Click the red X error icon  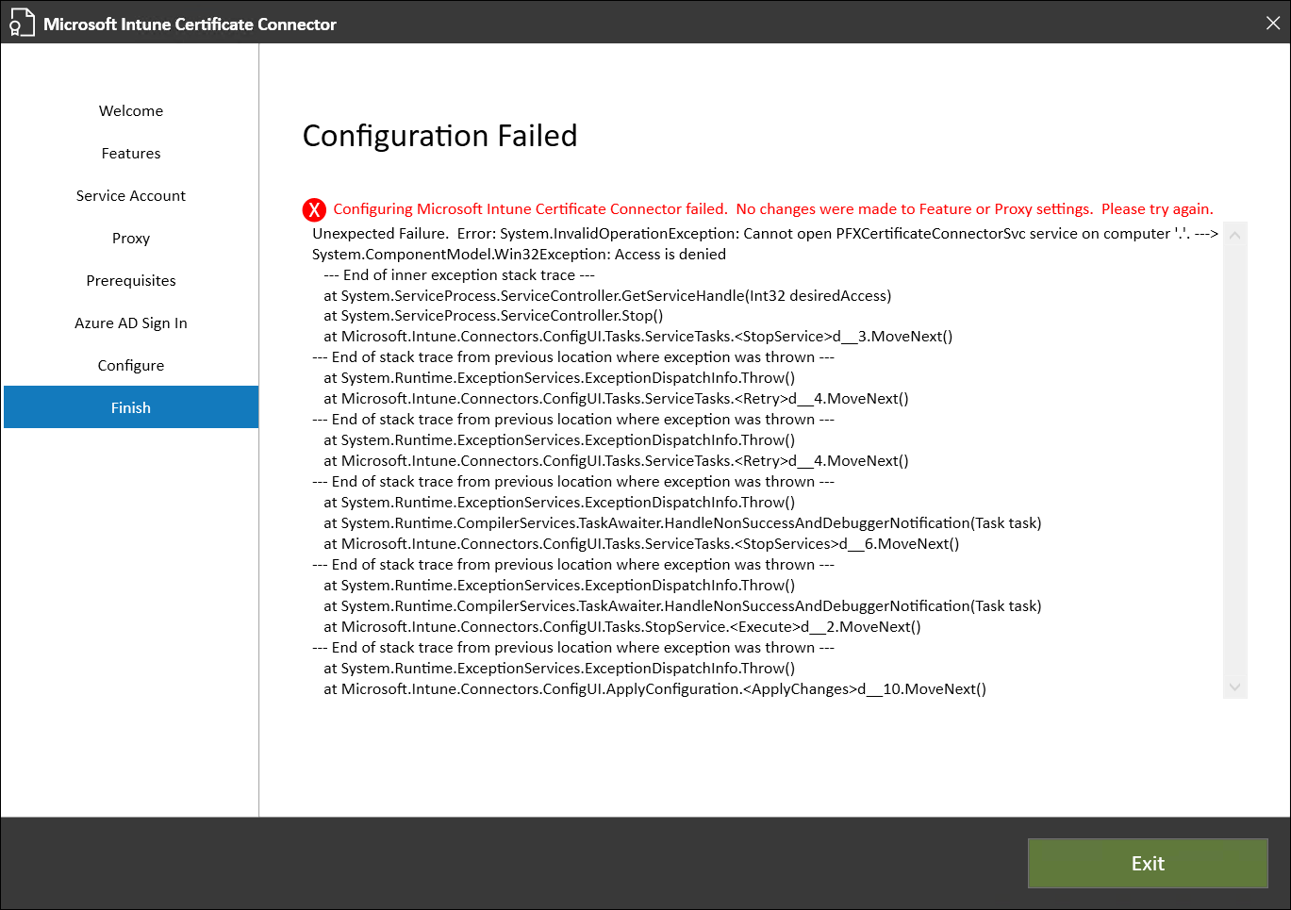[x=314, y=210]
